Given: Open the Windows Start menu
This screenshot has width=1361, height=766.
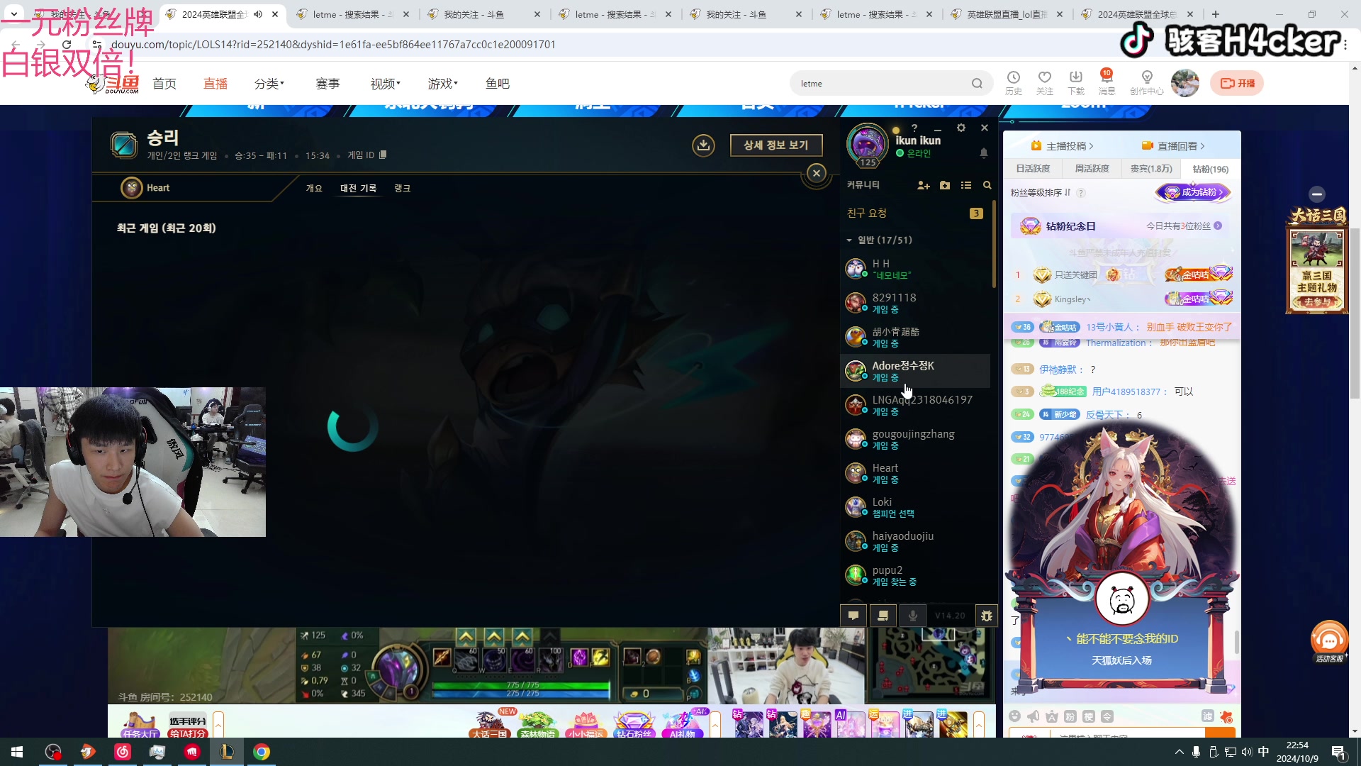Looking at the screenshot, I should [x=17, y=752].
